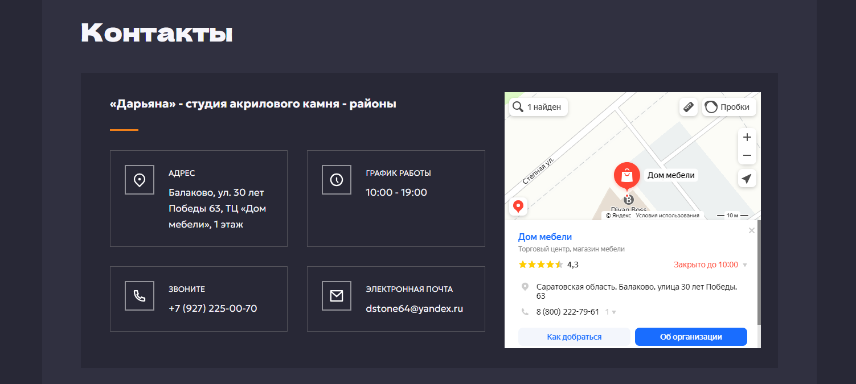Click the Divan Boss map marker
Viewport: 856px width, 384px height.
[x=628, y=200]
